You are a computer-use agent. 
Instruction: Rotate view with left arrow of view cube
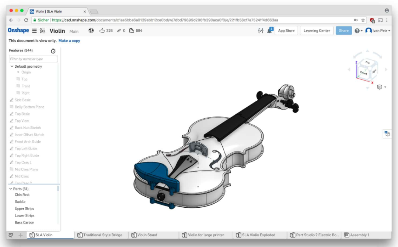tap(349, 69)
